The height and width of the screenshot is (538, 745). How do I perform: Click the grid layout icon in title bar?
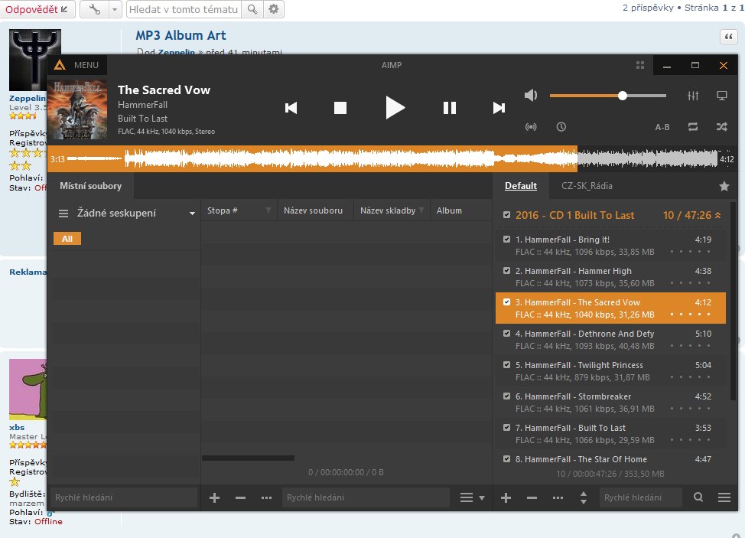(640, 65)
